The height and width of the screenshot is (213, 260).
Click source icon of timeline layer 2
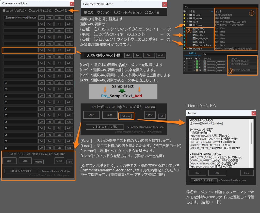click(205, 61)
